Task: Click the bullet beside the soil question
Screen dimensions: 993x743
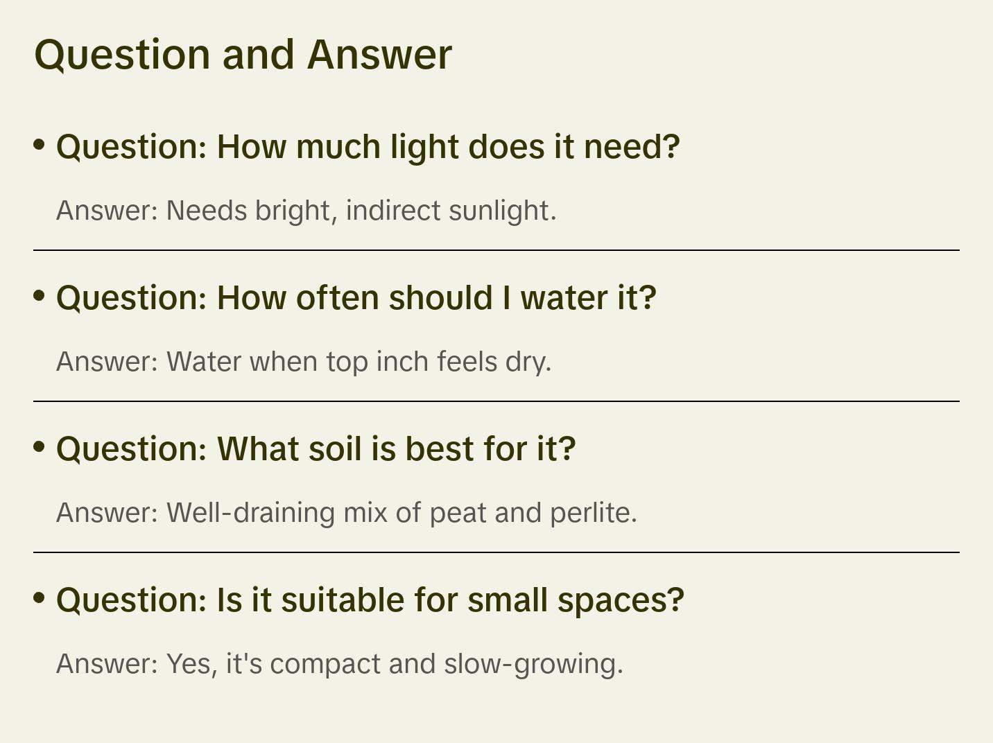Action: pos(40,447)
